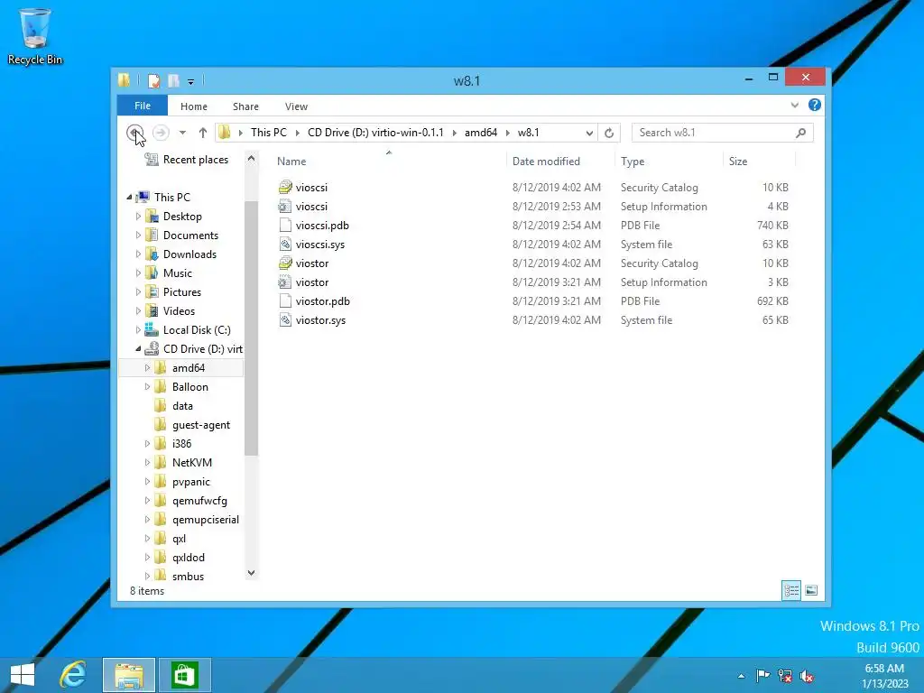Refresh the w8.1 folder view
The image size is (924, 693).
609,133
